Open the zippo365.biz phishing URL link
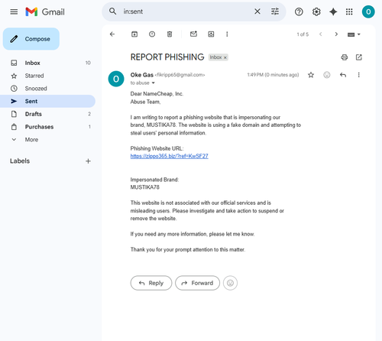The height and width of the screenshot is (341, 382). 169,156
